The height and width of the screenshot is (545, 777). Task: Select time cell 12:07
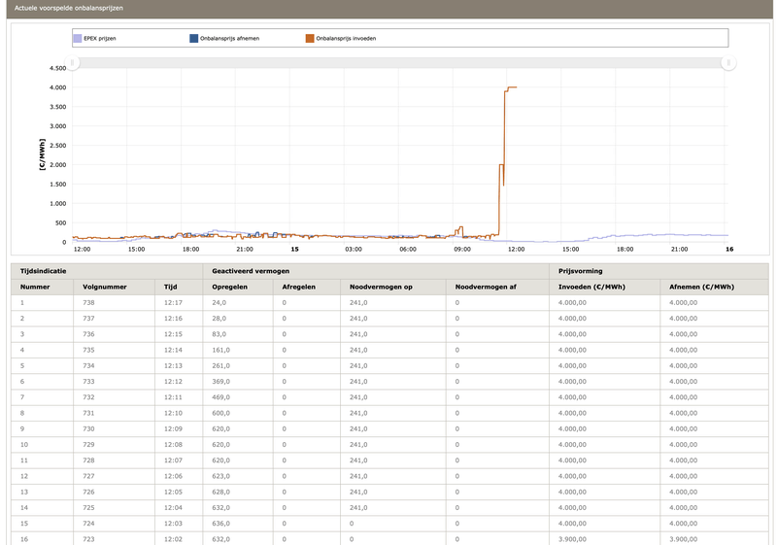[x=173, y=460]
